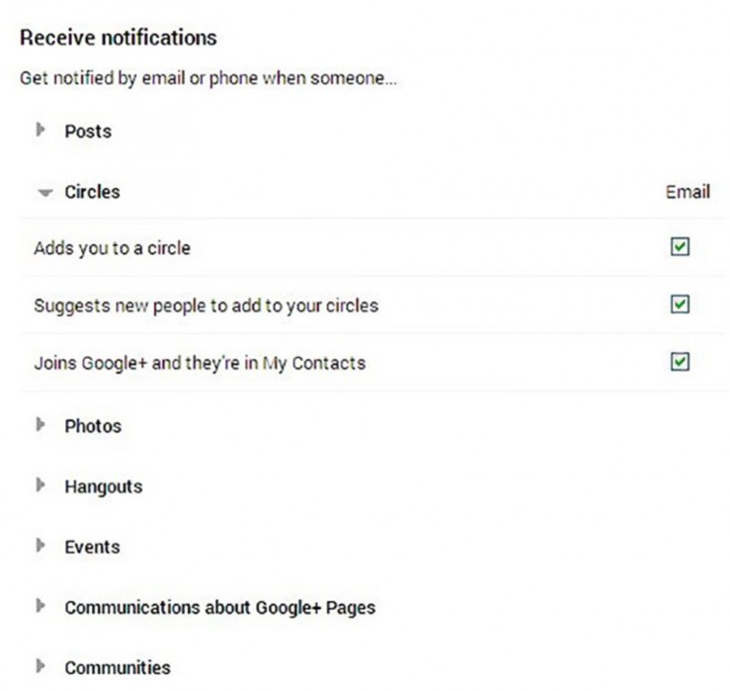This screenshot has width=730, height=691.
Task: Expand the Hangouts section arrow
Action: [41, 485]
